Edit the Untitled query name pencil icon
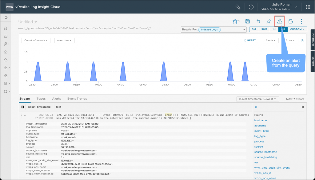 (35, 22)
